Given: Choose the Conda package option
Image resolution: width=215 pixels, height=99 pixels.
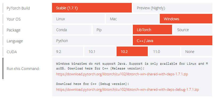Looking at the screenshot, I should click(x=72, y=30).
